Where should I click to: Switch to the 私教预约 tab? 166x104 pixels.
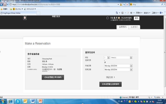134,27
